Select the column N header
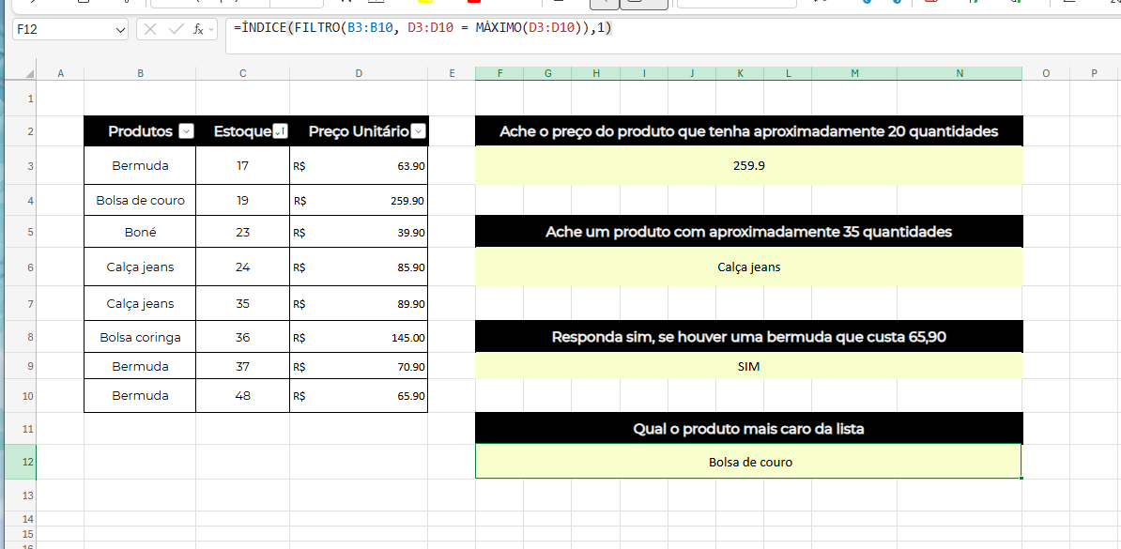Image resolution: width=1121 pixels, height=549 pixels. 960,73
